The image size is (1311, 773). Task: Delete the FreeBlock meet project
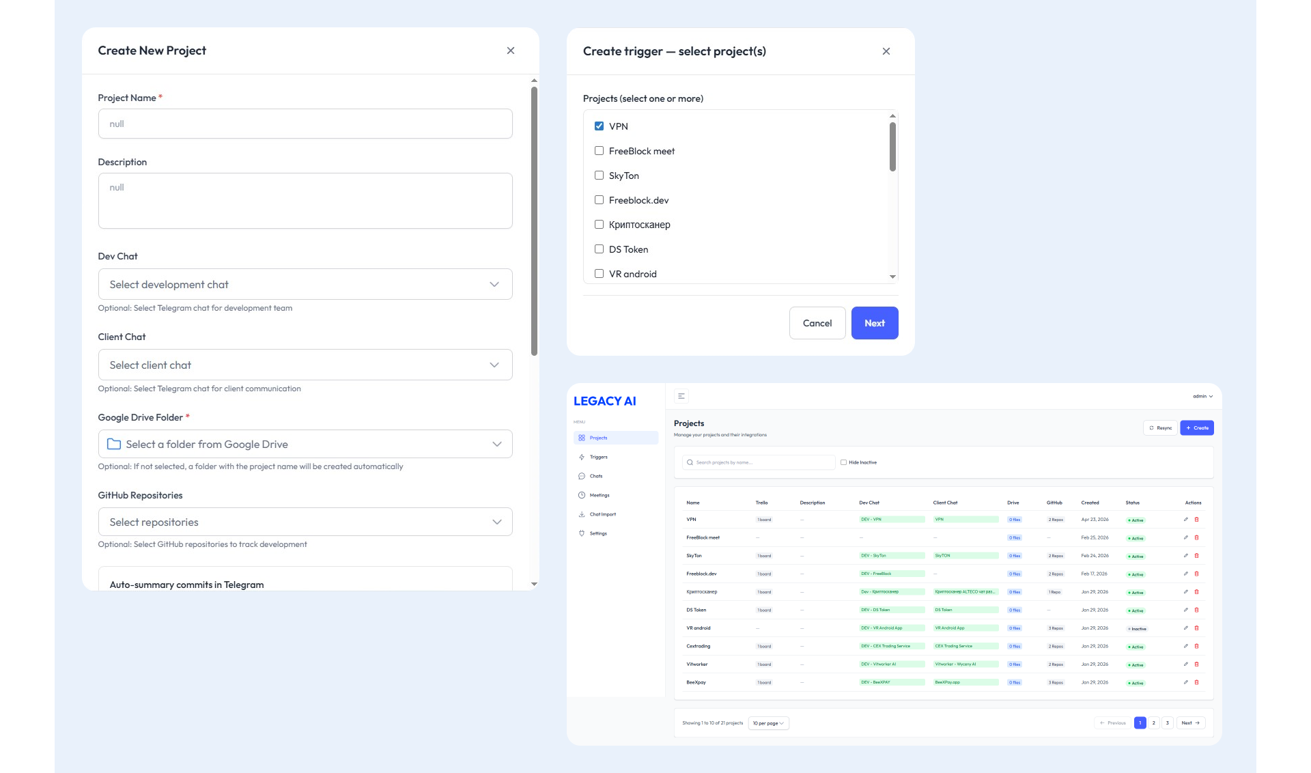[1196, 537]
